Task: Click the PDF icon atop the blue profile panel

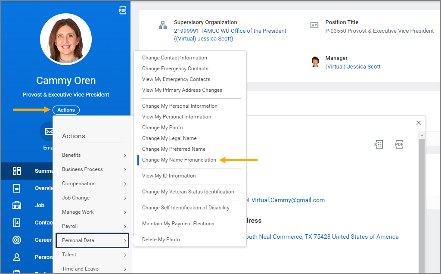Action: [123, 11]
